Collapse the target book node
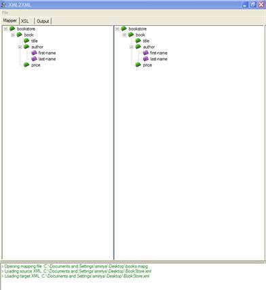The width and height of the screenshot is (266, 290). point(124,35)
